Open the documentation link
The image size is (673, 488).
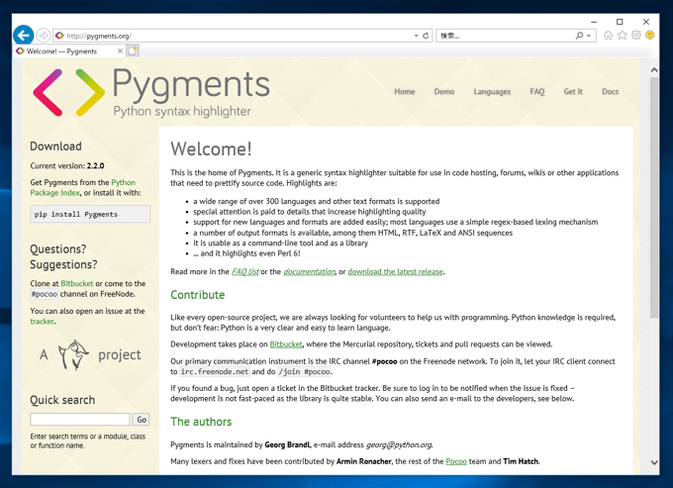(x=309, y=271)
